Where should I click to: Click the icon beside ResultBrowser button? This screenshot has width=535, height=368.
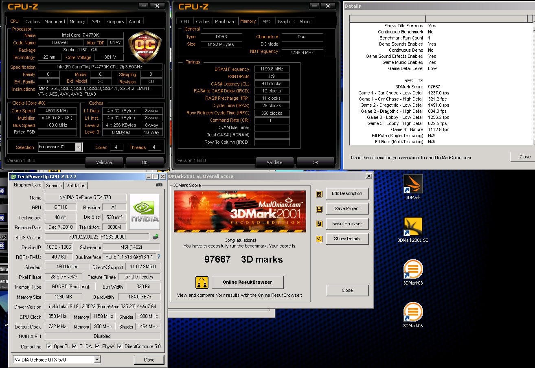[319, 224]
